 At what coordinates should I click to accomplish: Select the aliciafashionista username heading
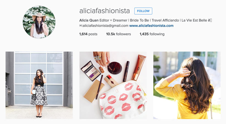tap(104, 11)
